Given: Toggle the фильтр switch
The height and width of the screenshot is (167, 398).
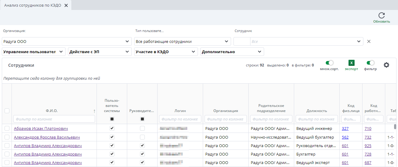Looking at the screenshot, I should [x=370, y=63].
